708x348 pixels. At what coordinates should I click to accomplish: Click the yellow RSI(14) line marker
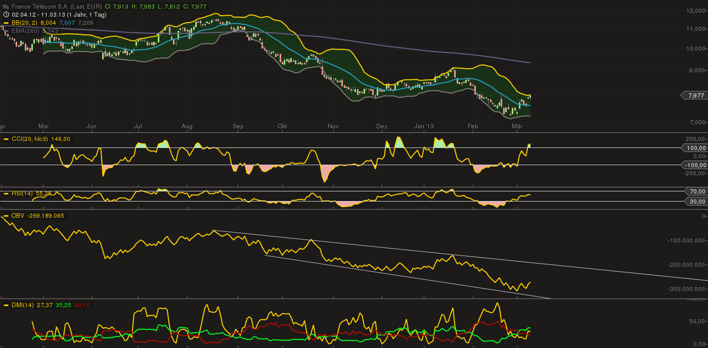coord(6,193)
